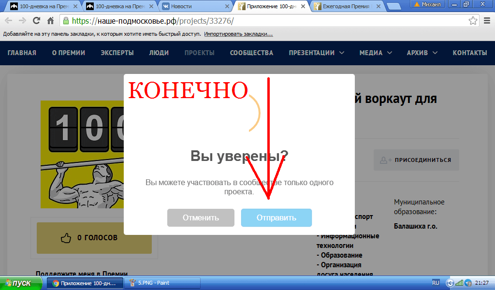Reload the page with refresh icon
The image size is (495, 290).
tap(36, 21)
